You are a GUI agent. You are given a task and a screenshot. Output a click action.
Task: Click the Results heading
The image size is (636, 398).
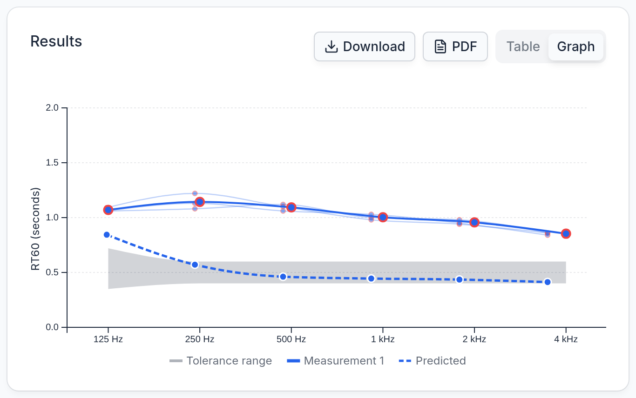[x=56, y=41]
